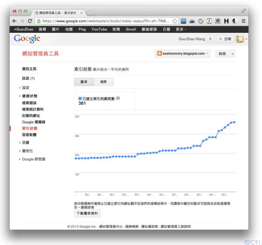Click the indexed page count 361

click(x=82, y=103)
